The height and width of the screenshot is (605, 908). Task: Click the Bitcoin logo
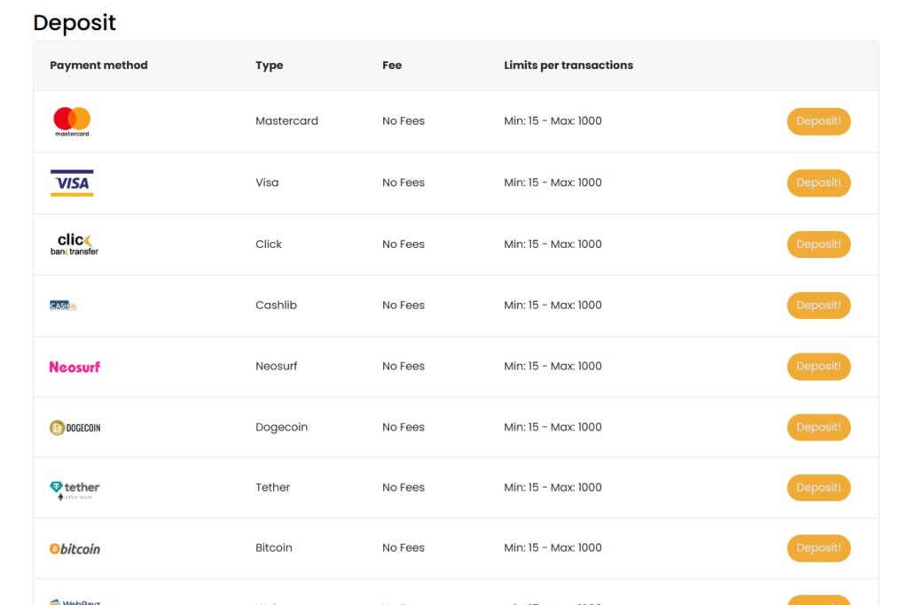coord(74,547)
